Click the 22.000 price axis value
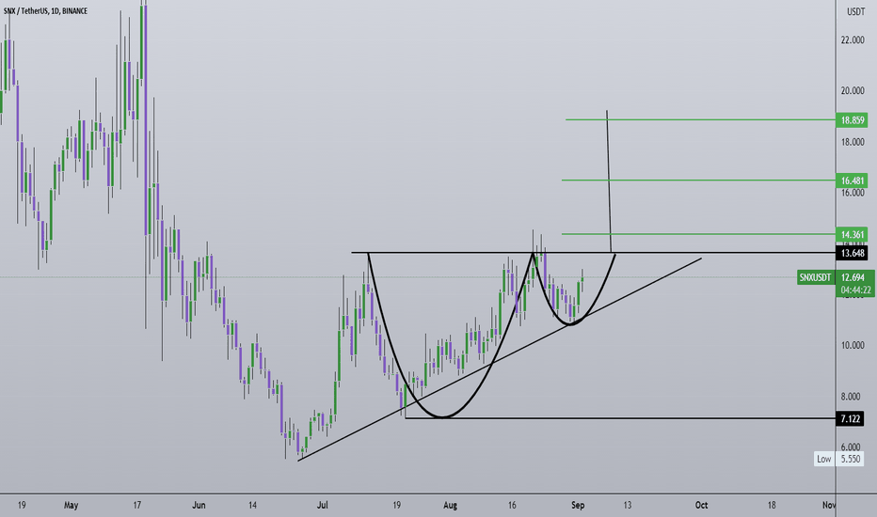The width and height of the screenshot is (877, 517). (853, 39)
